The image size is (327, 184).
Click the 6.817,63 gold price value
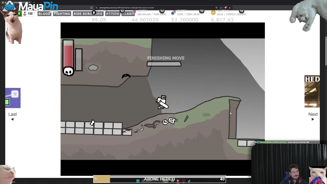click(x=222, y=20)
